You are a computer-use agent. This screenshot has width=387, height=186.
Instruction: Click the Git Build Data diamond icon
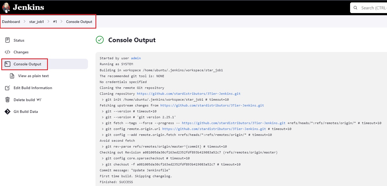click(x=7, y=112)
